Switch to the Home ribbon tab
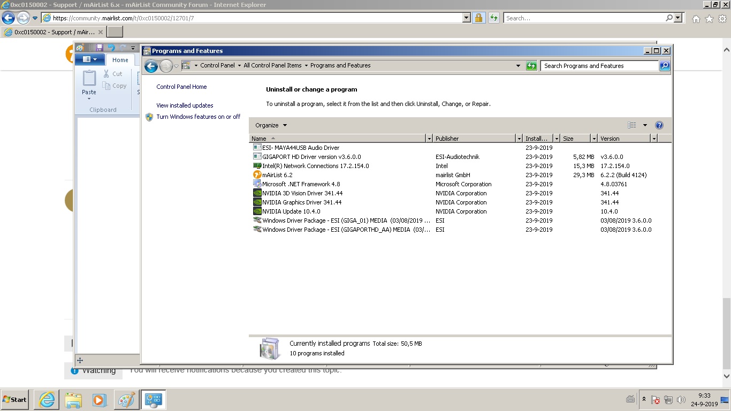 point(120,60)
